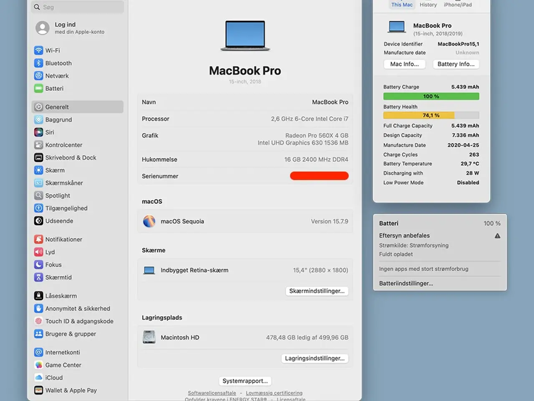Click Battery Temperature 29,7 °C value

[x=470, y=164]
